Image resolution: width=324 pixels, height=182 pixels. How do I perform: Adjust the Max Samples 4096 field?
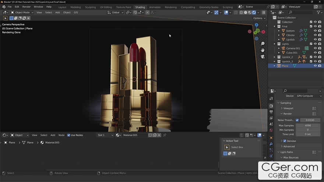coord(308,125)
